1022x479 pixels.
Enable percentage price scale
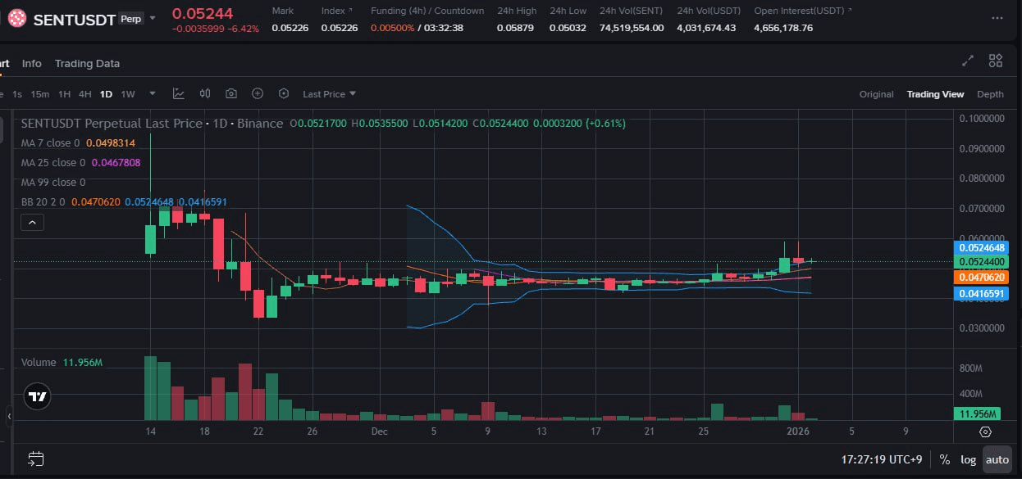[x=945, y=459]
